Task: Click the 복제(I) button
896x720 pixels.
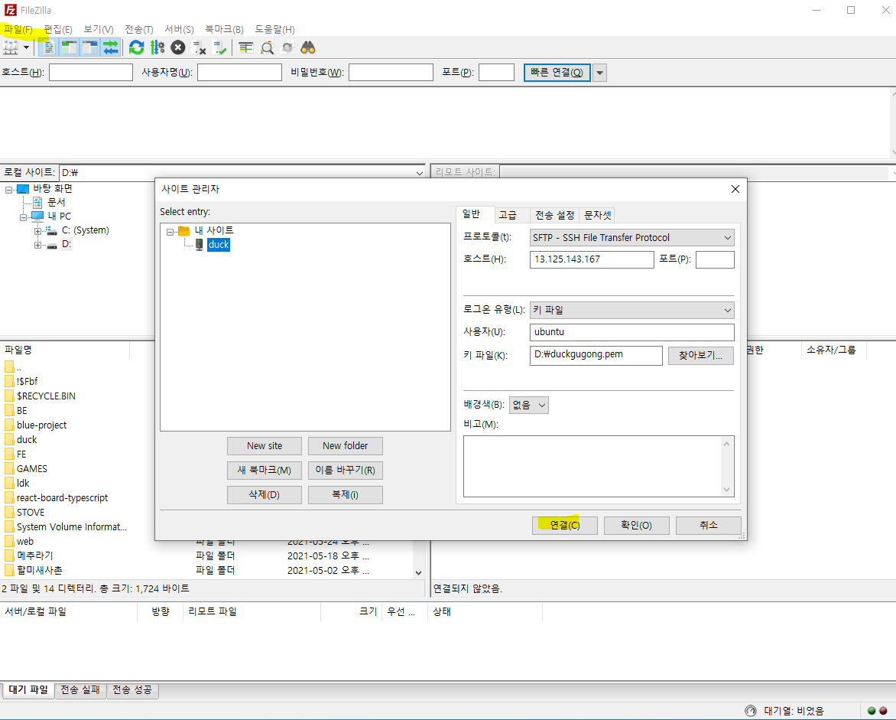Action: 345,495
